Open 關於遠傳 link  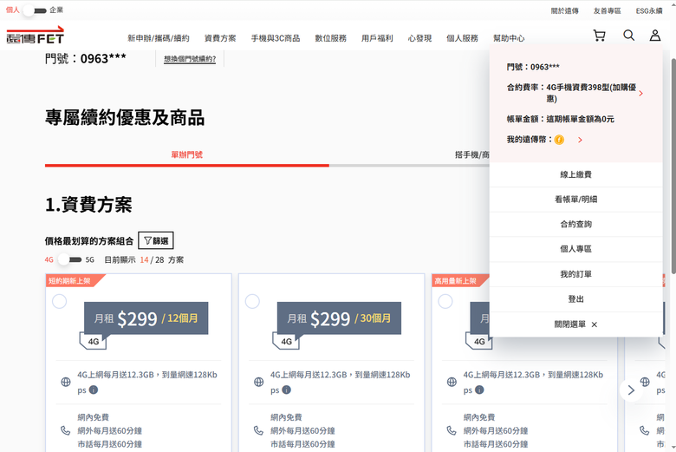click(x=565, y=10)
